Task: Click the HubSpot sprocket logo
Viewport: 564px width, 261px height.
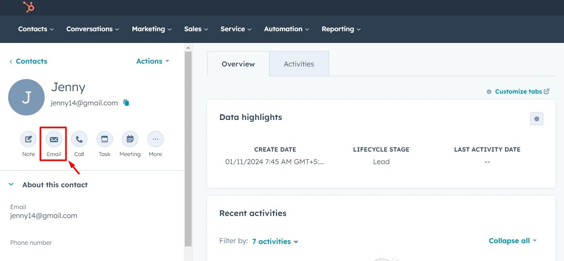Action: 28,7
